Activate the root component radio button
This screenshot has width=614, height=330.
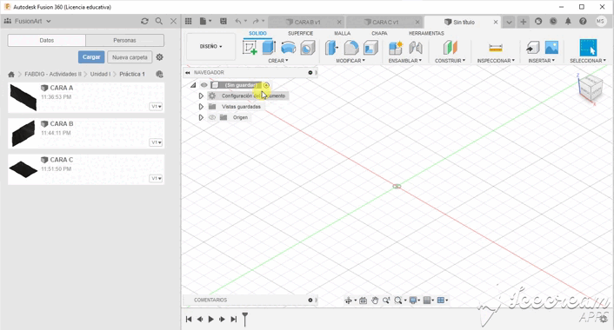click(x=266, y=85)
